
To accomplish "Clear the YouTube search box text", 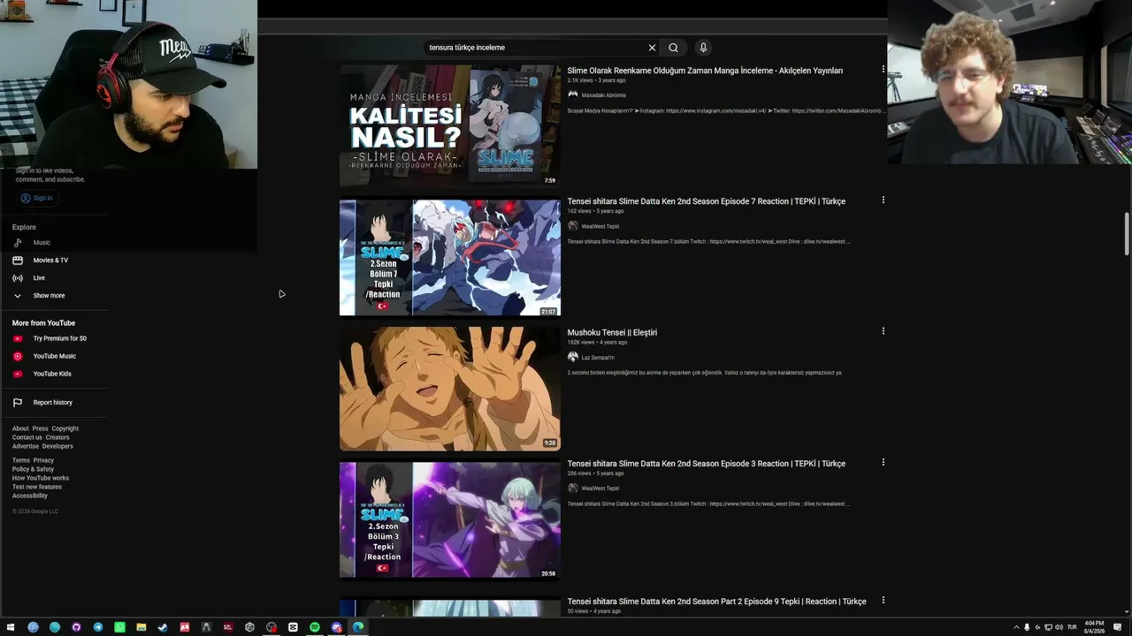I will click(652, 48).
